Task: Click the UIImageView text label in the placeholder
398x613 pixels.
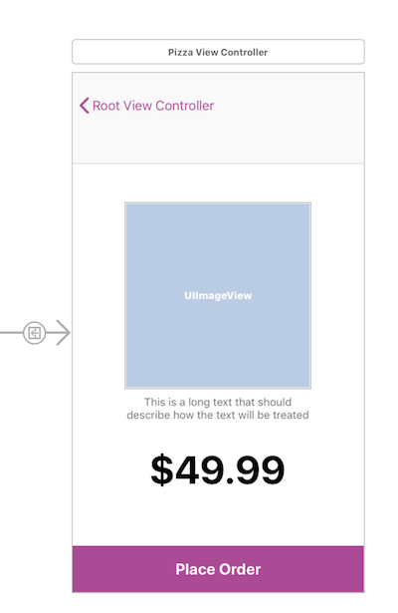Action: (218, 296)
